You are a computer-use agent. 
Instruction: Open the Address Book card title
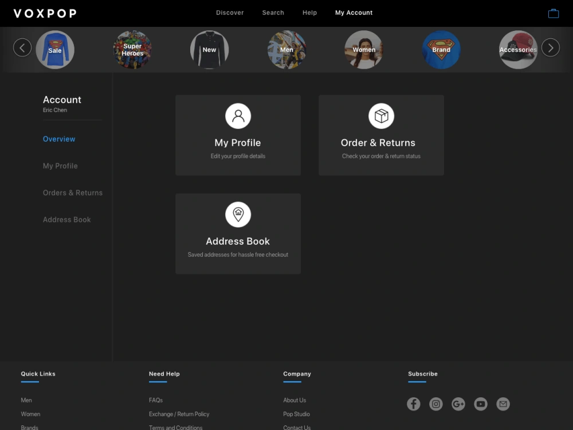(x=238, y=241)
